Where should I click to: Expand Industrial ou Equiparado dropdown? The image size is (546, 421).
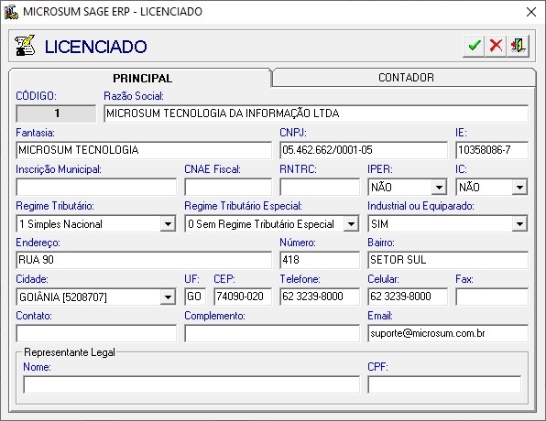tap(519, 223)
